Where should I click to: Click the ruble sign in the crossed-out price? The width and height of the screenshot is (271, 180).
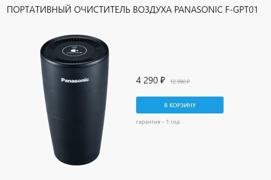click(188, 81)
